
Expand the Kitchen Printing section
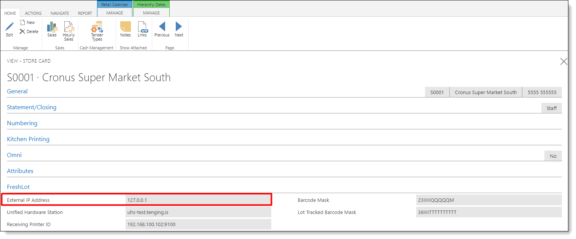28,139
